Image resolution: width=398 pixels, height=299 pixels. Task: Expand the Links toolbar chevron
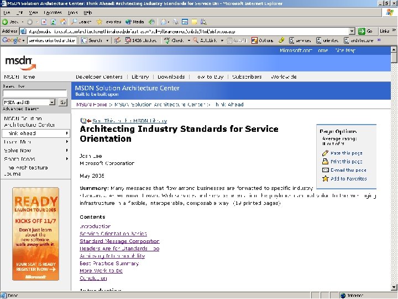coord(394,30)
